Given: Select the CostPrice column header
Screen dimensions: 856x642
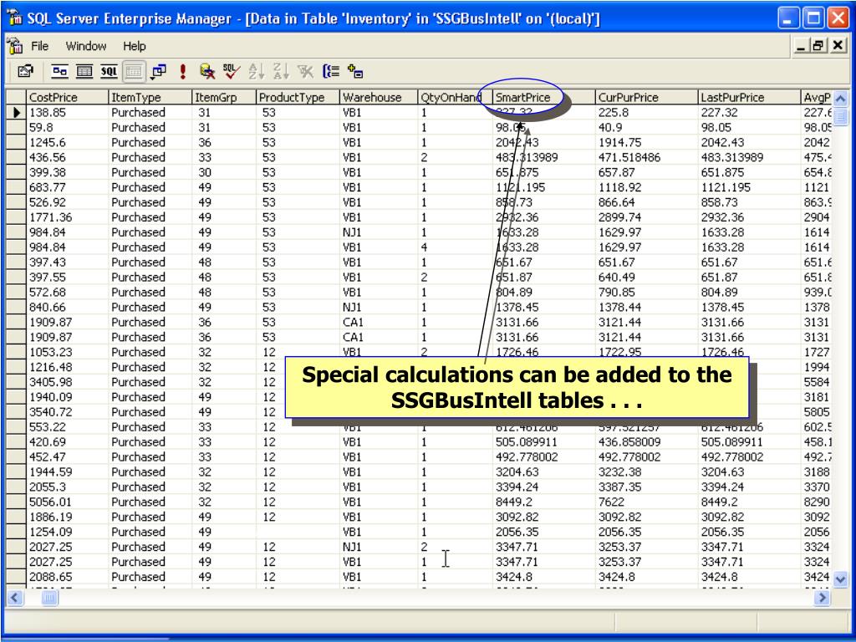Looking at the screenshot, I should click(67, 97).
